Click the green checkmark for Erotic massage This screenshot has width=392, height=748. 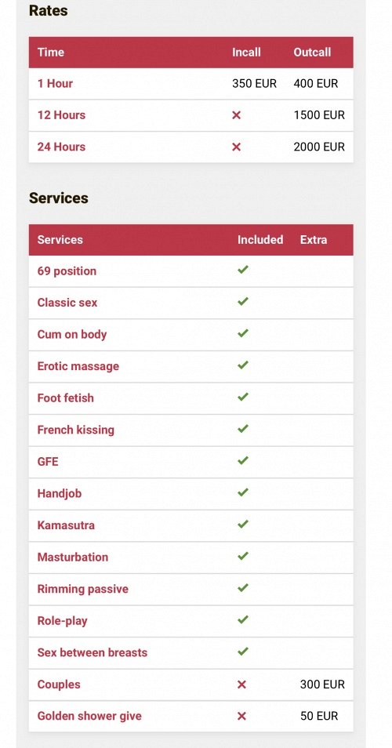click(243, 365)
